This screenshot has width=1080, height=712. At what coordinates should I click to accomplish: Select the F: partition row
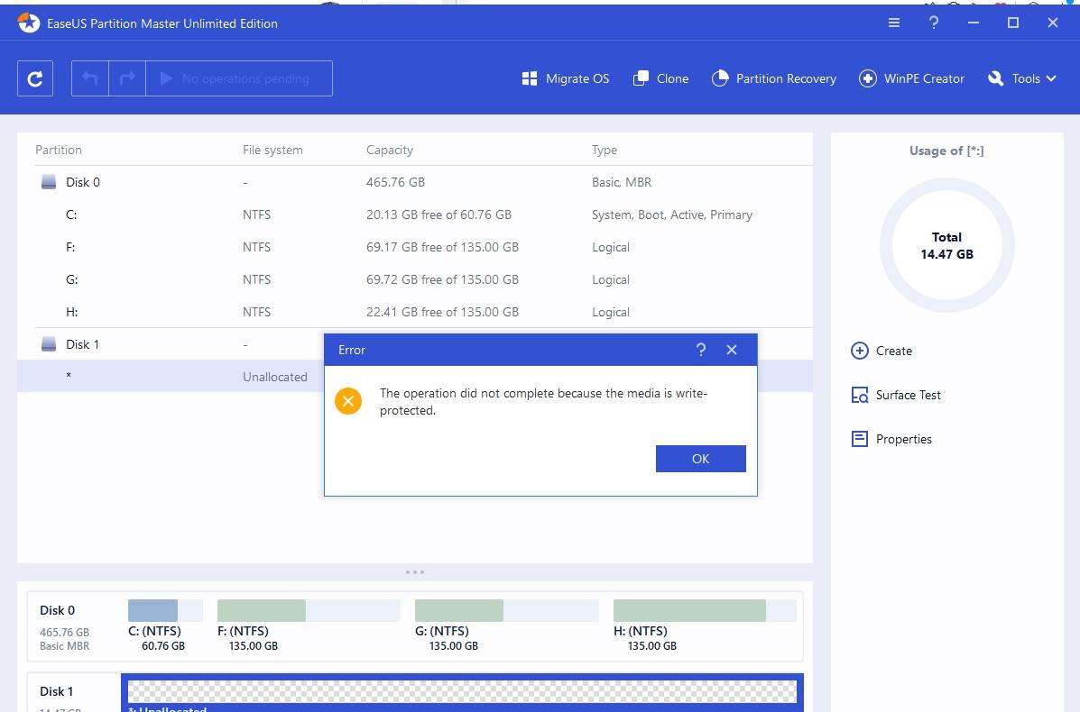pos(415,247)
